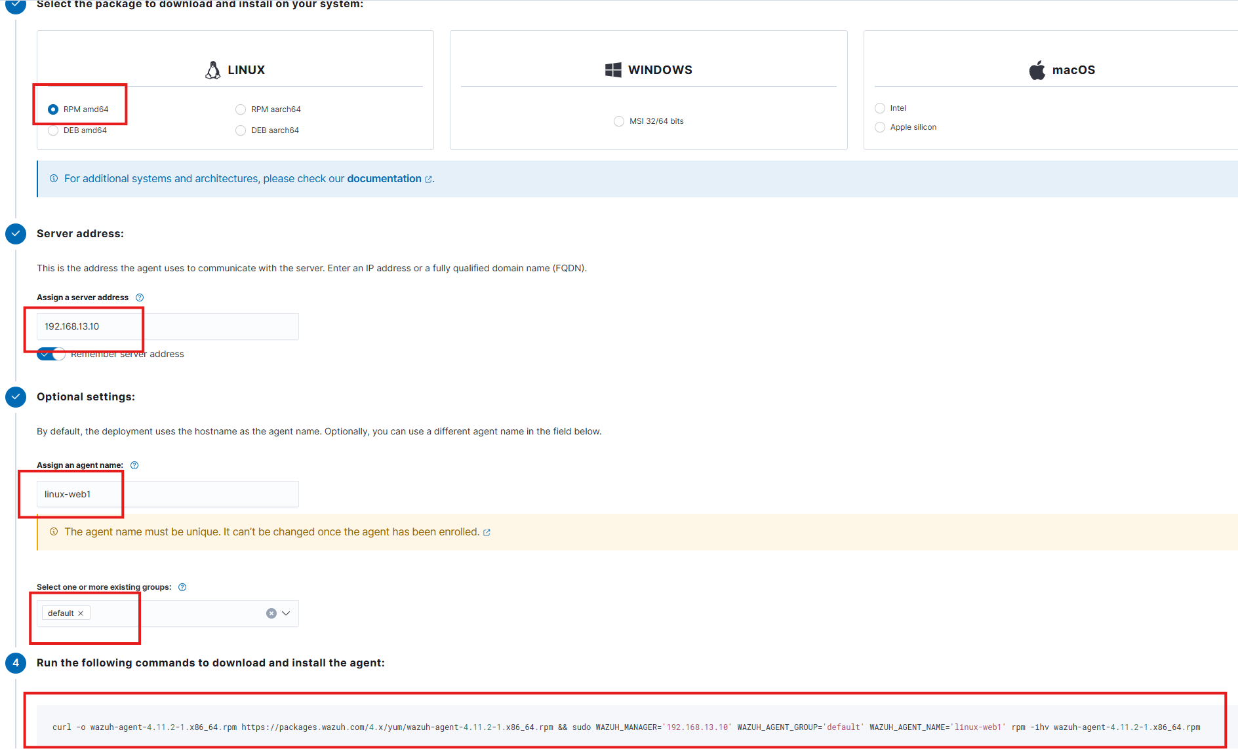This screenshot has height=749, width=1238.
Task: Open external link icon after agent name warning
Action: tap(487, 533)
